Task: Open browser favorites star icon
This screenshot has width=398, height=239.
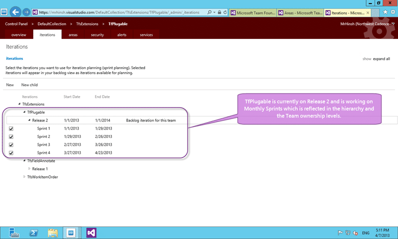Action: point(385,12)
